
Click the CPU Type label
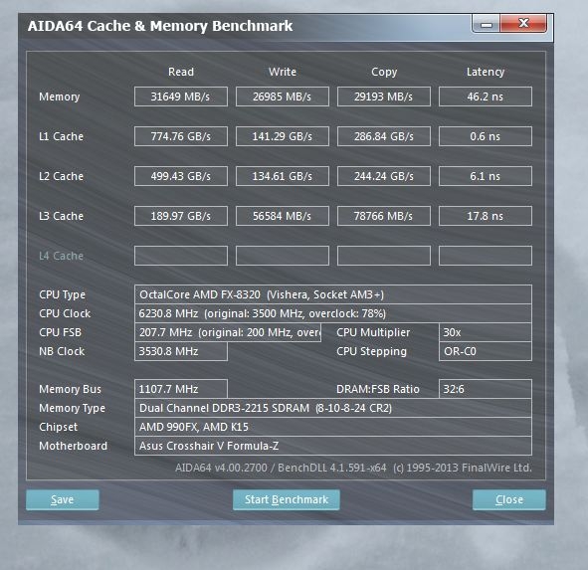(x=62, y=294)
